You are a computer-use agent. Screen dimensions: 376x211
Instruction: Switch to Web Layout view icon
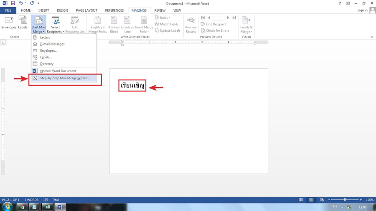point(322,199)
